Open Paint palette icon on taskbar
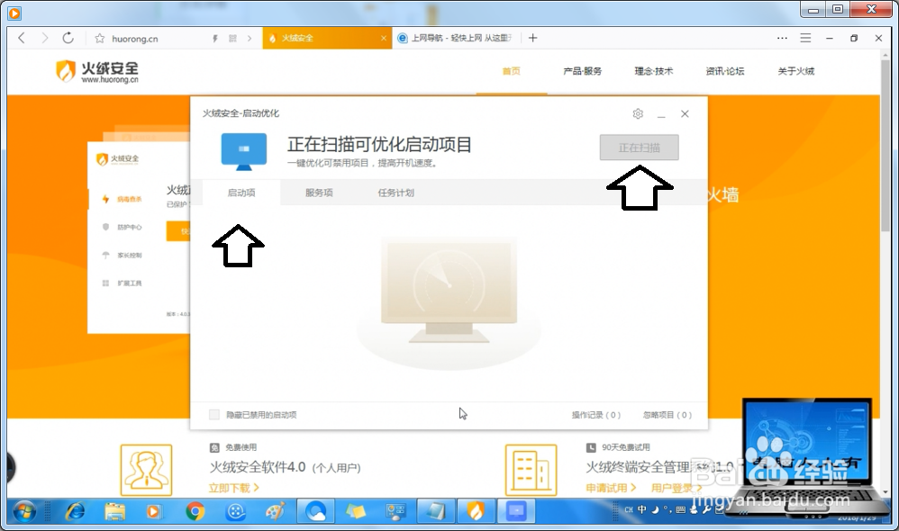The image size is (899, 531). point(276,511)
